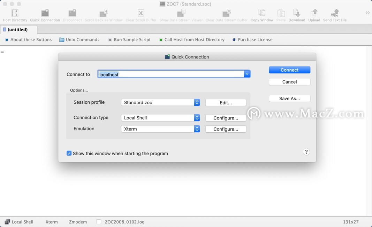Uncheck Show this window when starting
Screen dimensions: 372x227
(x=69, y=153)
